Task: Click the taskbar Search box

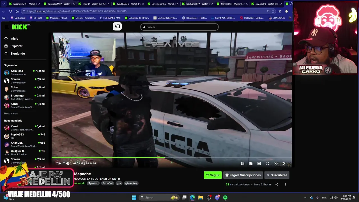Action: point(159,198)
